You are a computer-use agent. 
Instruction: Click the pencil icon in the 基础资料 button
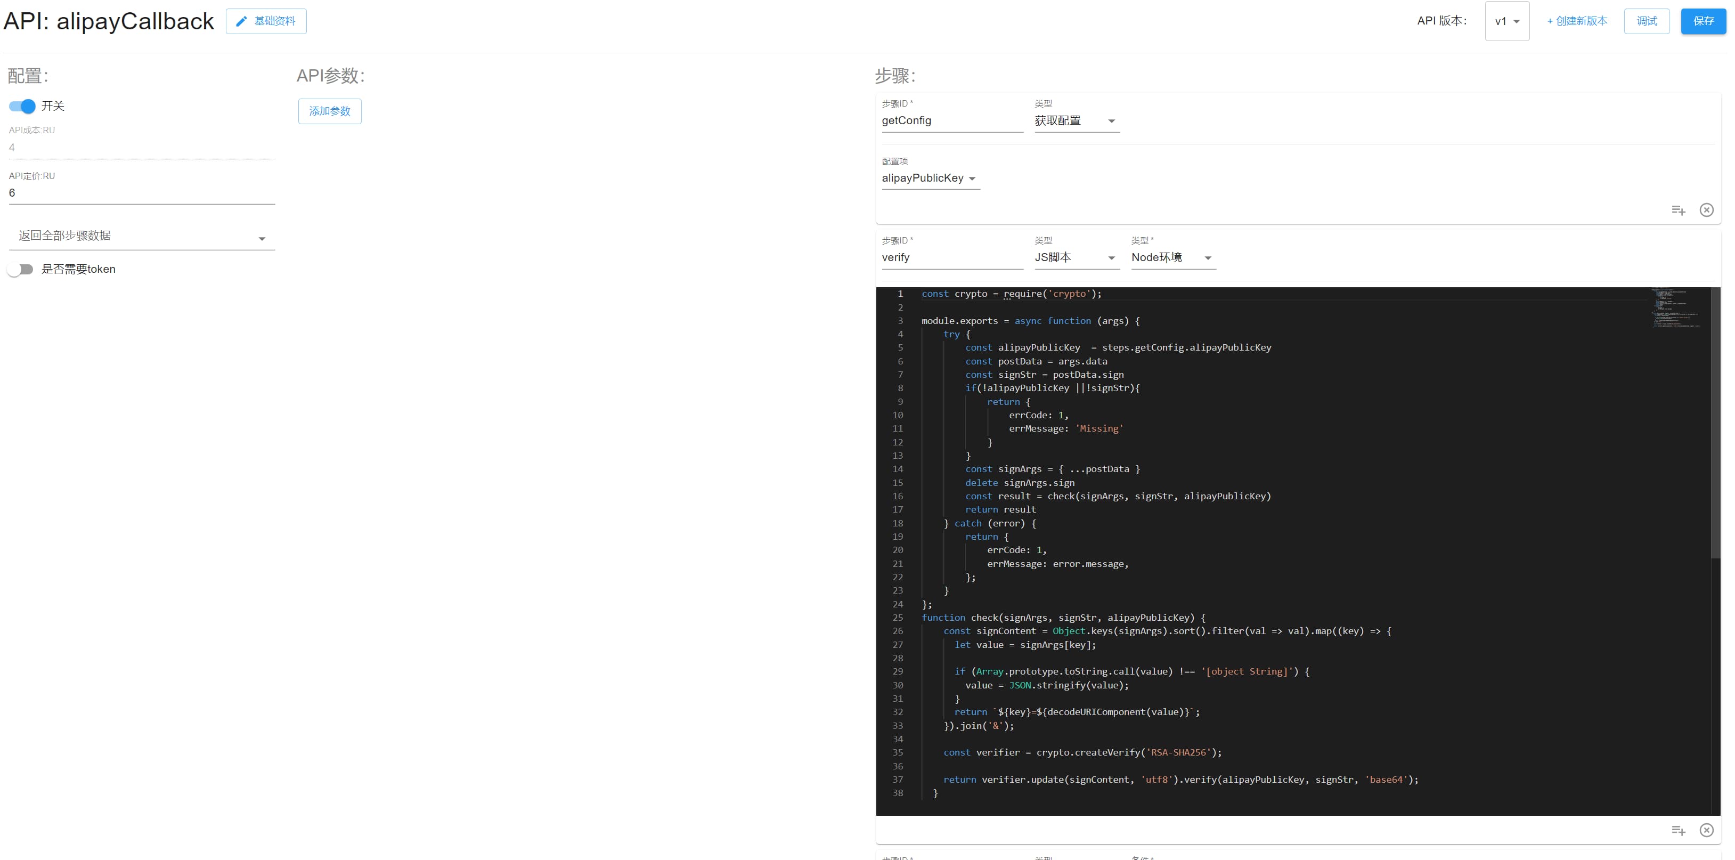tap(241, 21)
